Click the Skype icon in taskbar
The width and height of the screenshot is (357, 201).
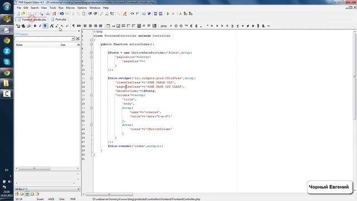click(x=7, y=62)
